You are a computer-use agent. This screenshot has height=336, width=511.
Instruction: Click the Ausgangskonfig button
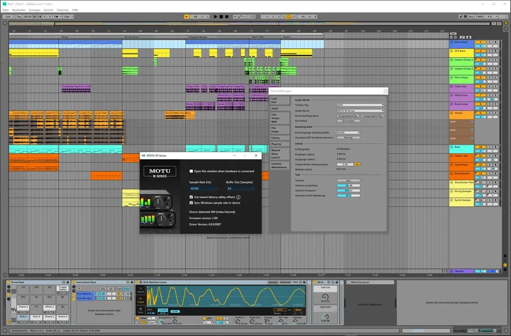[x=373, y=116]
